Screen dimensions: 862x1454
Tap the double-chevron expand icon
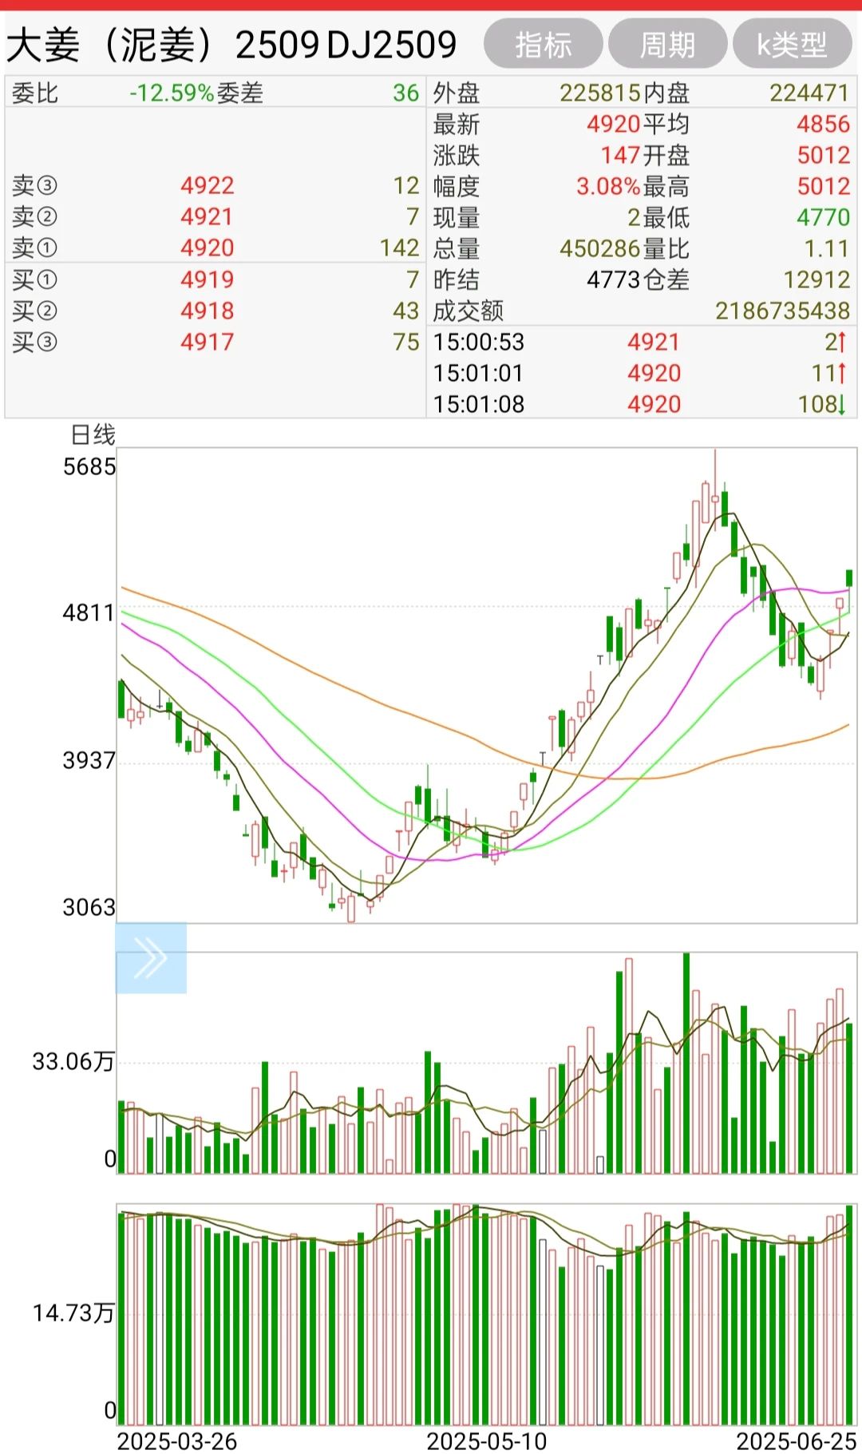pyautogui.click(x=150, y=957)
